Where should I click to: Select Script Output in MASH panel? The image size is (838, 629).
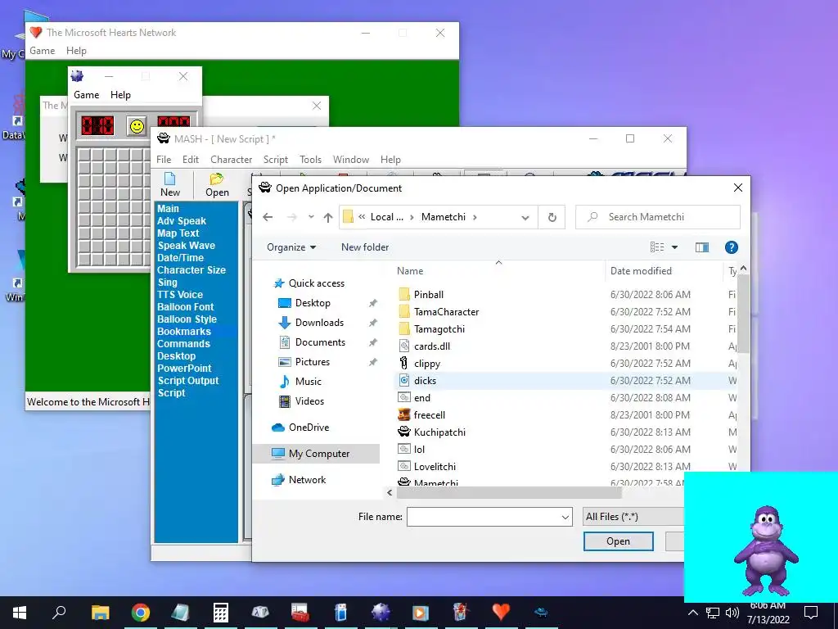coord(188,381)
